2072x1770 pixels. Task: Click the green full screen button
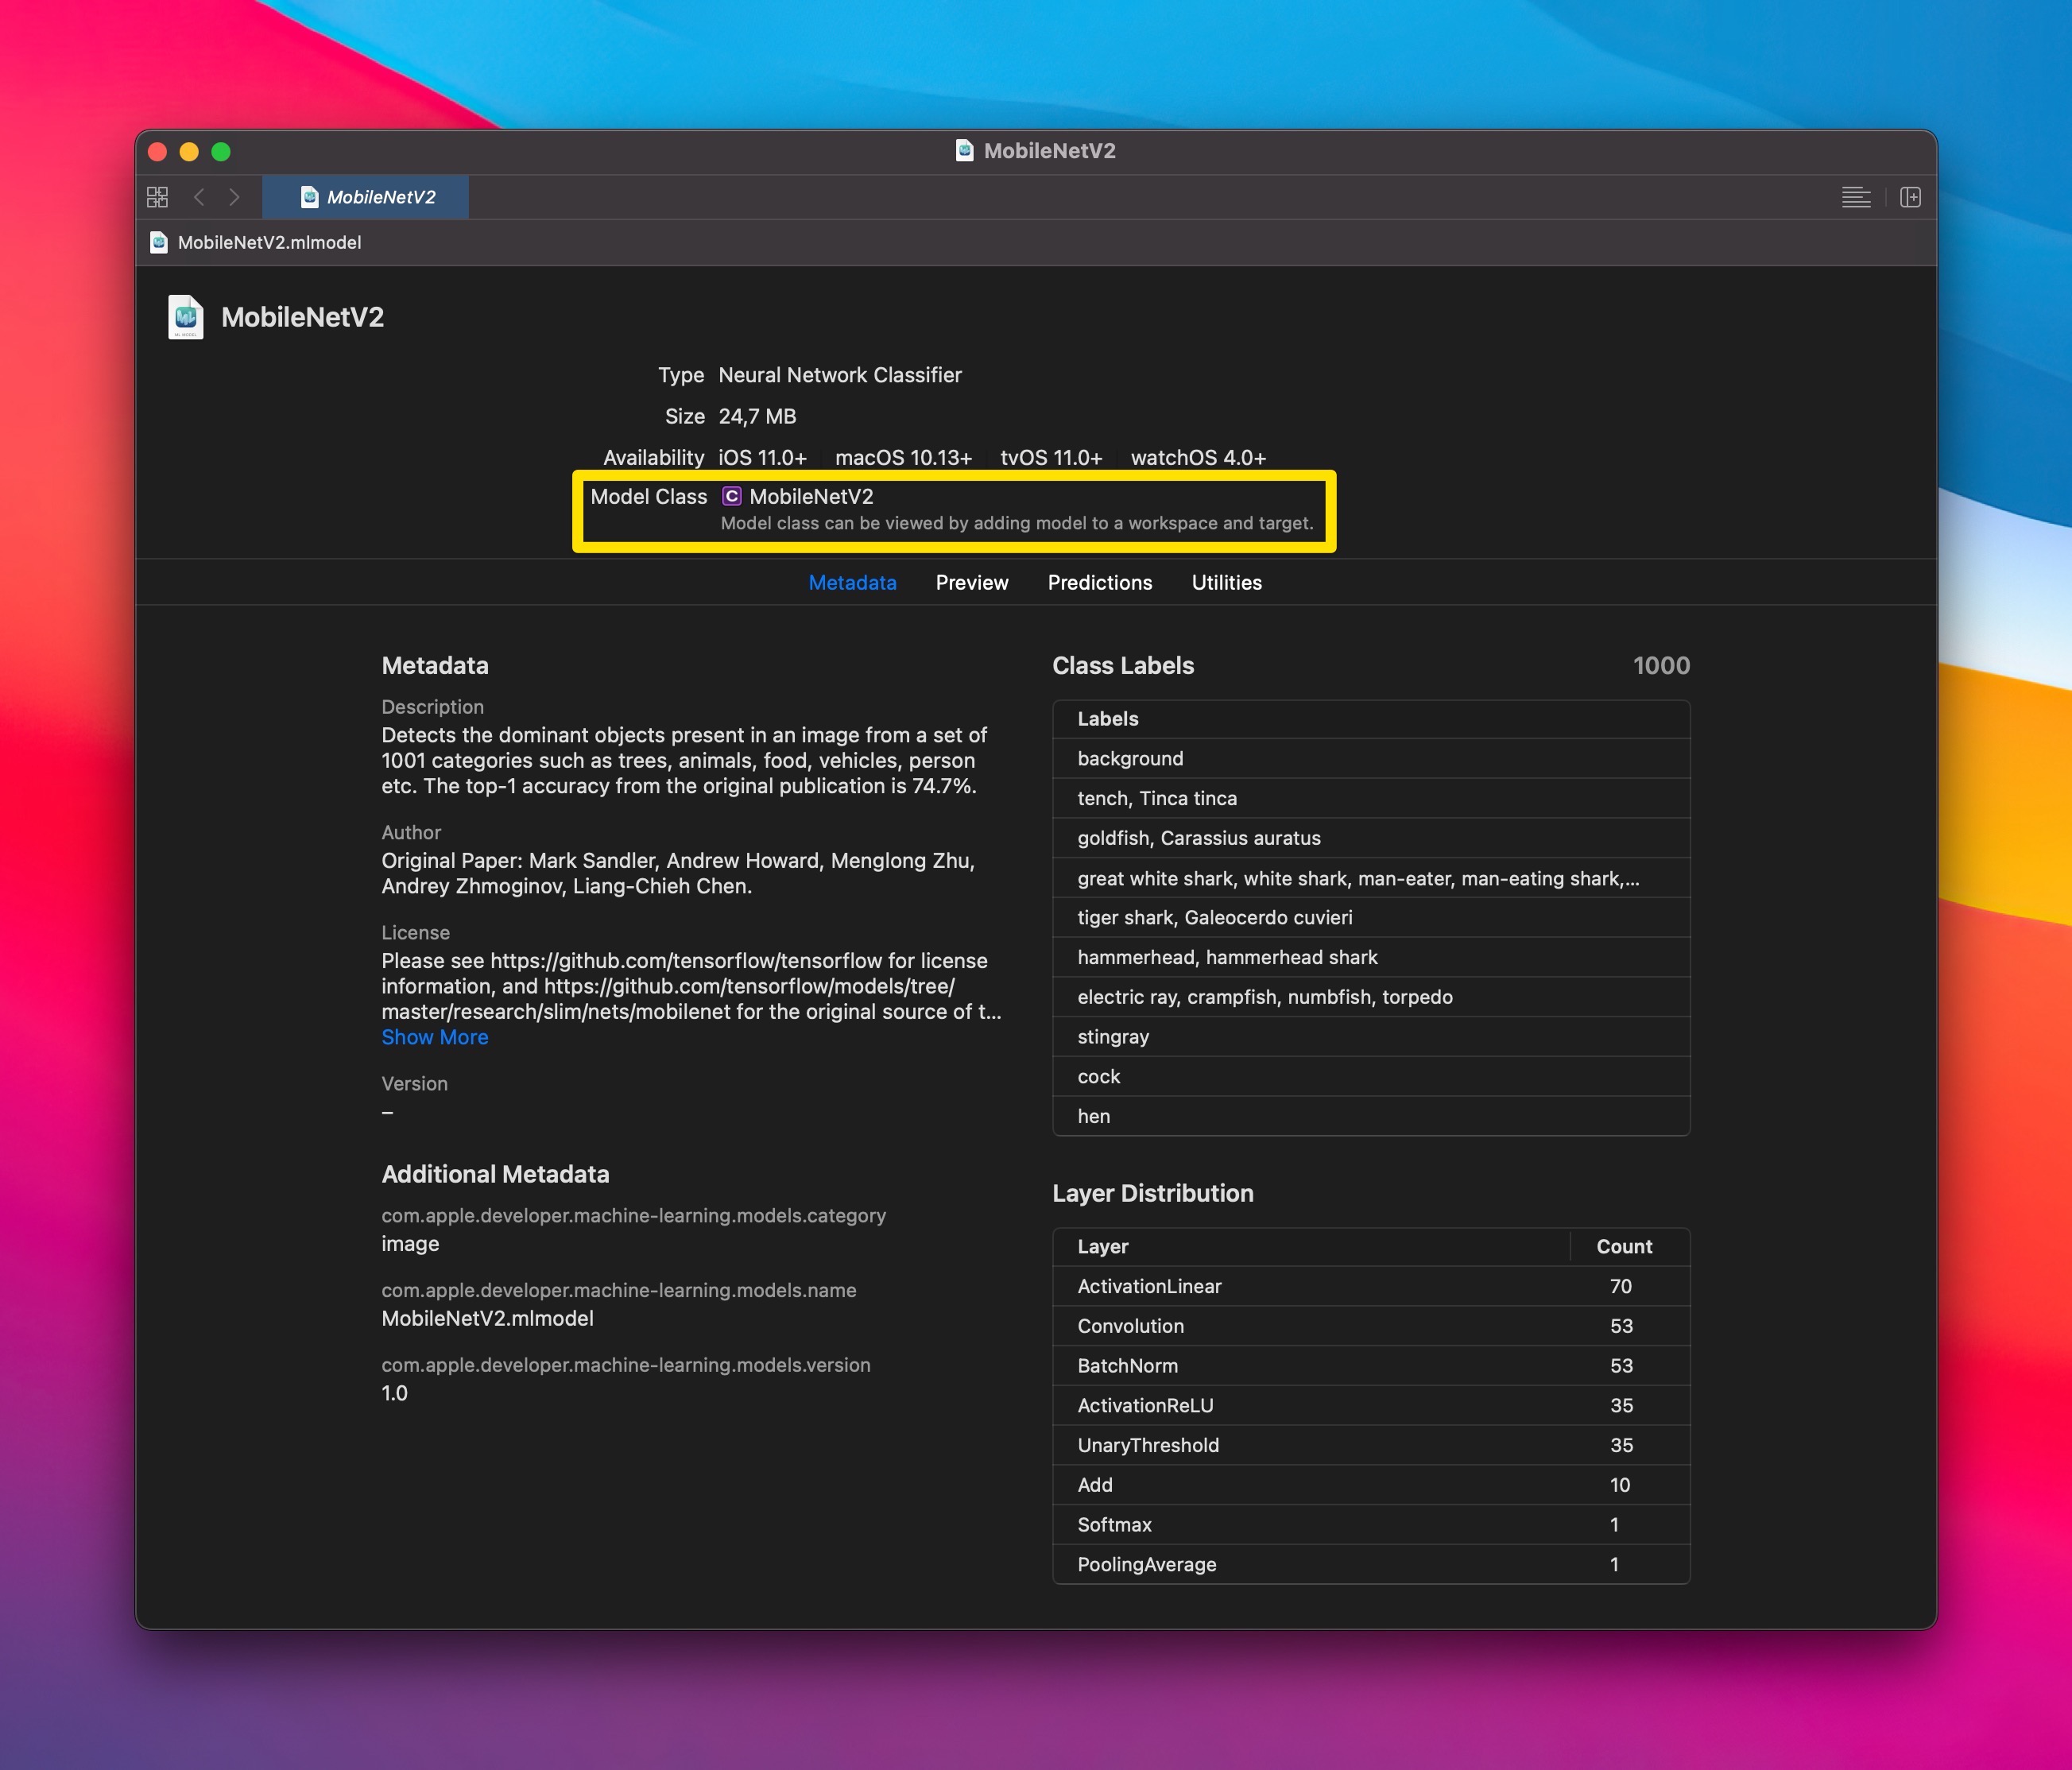tap(221, 151)
